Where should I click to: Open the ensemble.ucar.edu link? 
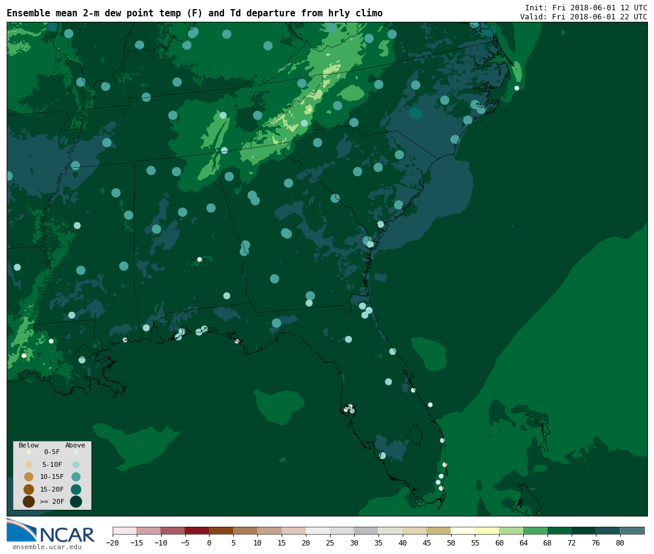tap(47, 547)
